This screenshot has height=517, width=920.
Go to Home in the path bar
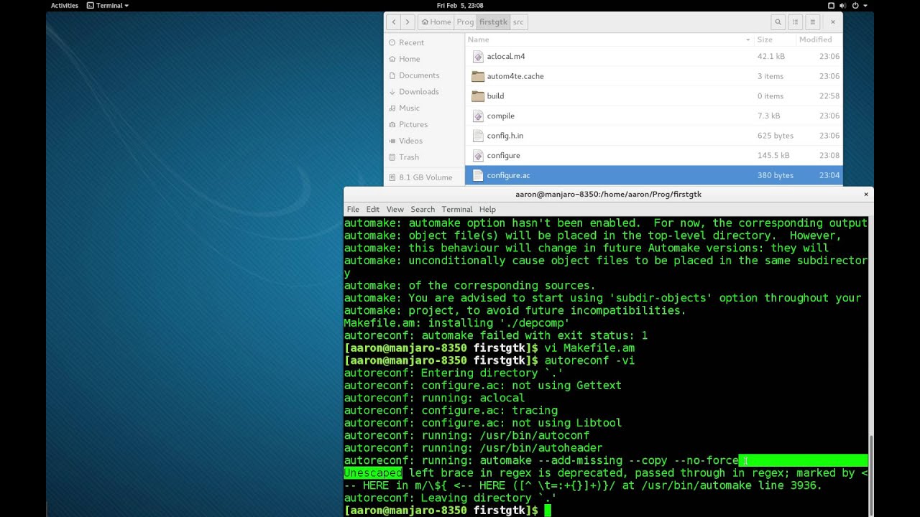(436, 22)
